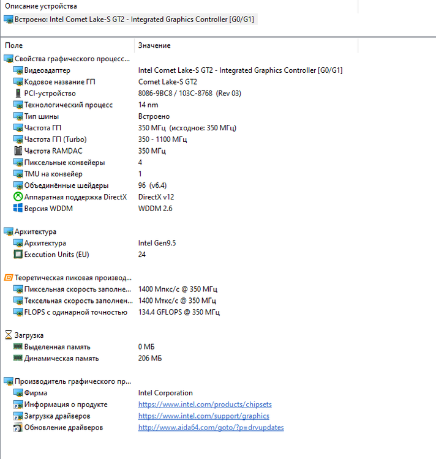Click value 1400 Мпкс/с @ 350 МГц
This screenshot has height=459, width=436.
178,289
